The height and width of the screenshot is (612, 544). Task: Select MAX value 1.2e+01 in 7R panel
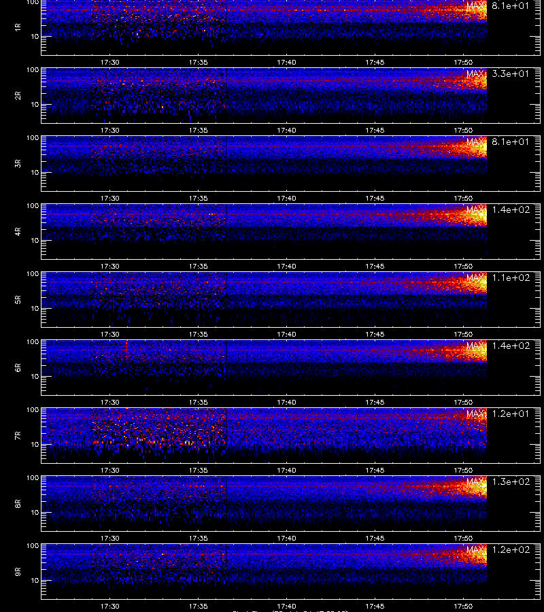click(x=511, y=413)
